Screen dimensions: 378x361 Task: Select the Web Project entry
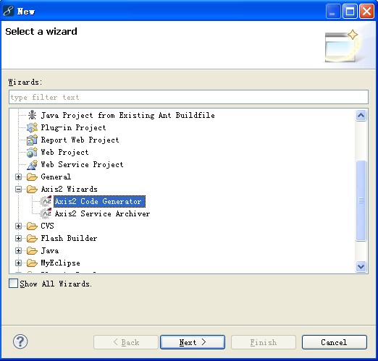click(x=64, y=152)
